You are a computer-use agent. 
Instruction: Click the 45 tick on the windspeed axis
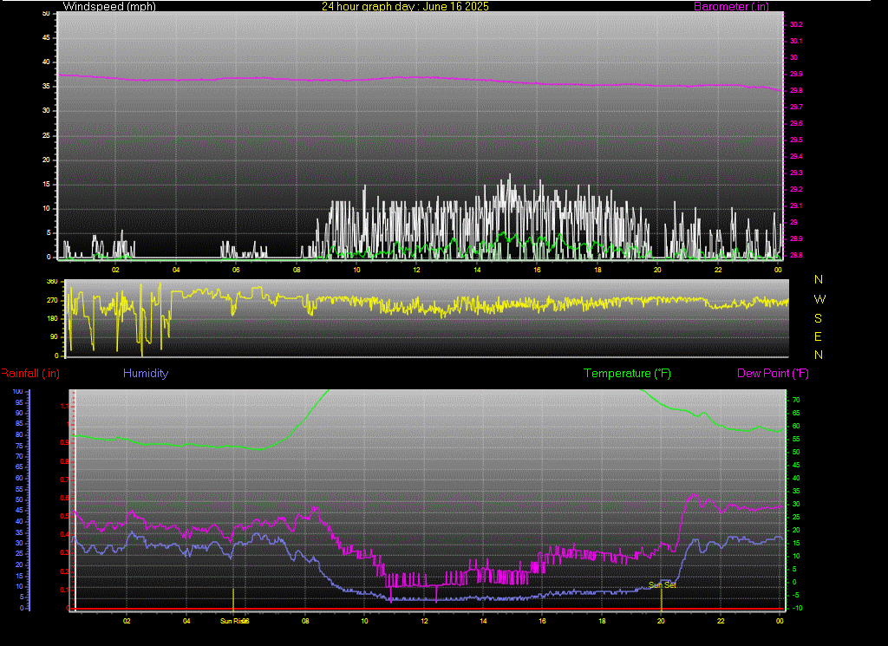coord(47,37)
